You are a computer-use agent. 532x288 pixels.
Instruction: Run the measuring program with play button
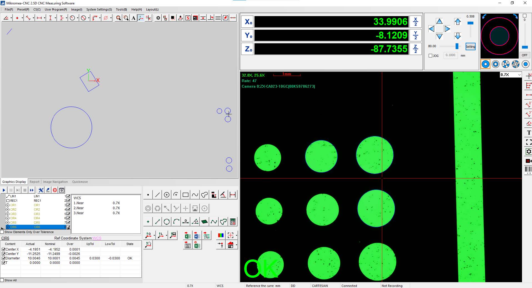(x=4, y=190)
